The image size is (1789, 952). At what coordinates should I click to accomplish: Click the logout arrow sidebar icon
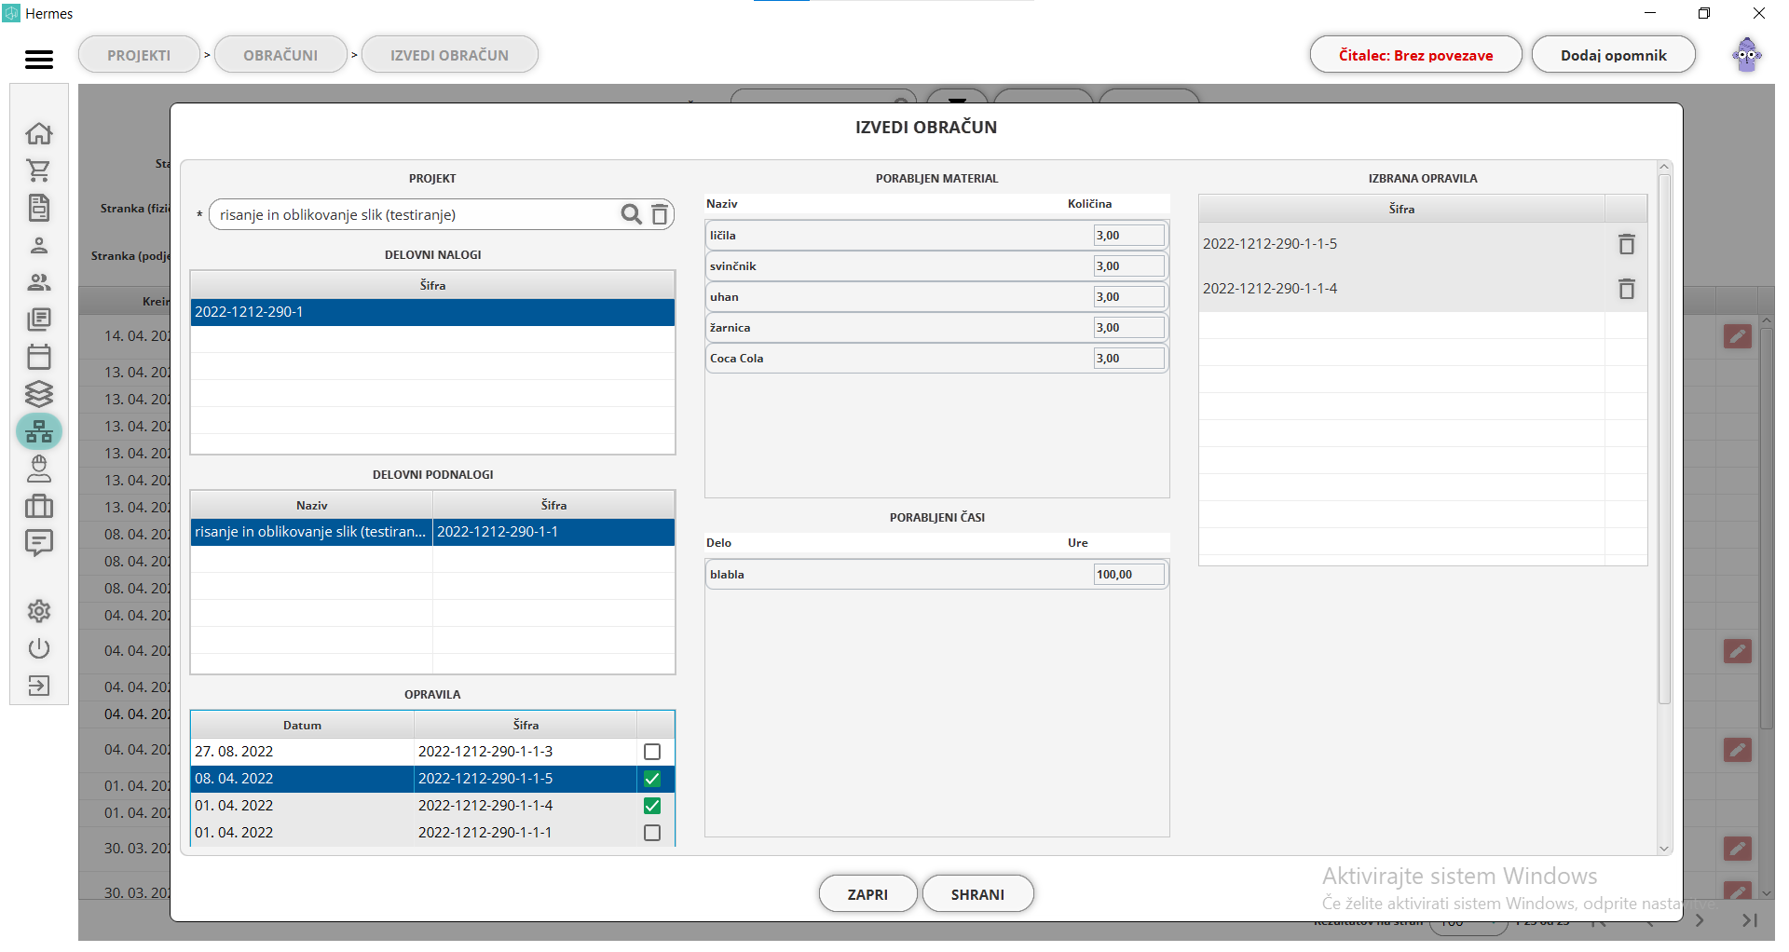pos(38,686)
